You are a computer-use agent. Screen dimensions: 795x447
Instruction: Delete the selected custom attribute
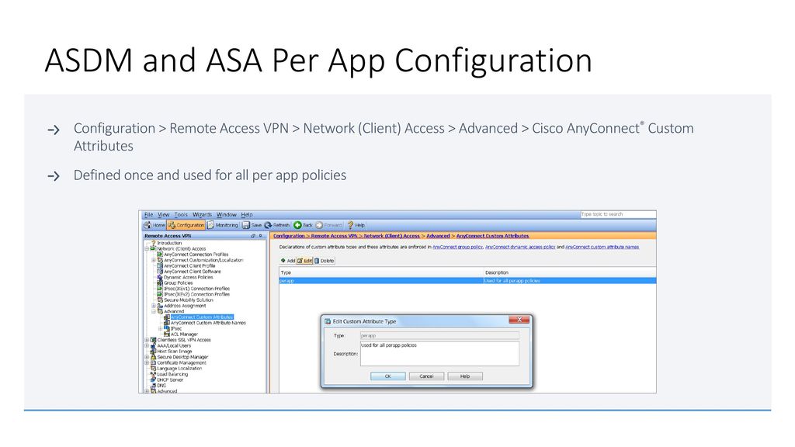pyautogui.click(x=325, y=261)
